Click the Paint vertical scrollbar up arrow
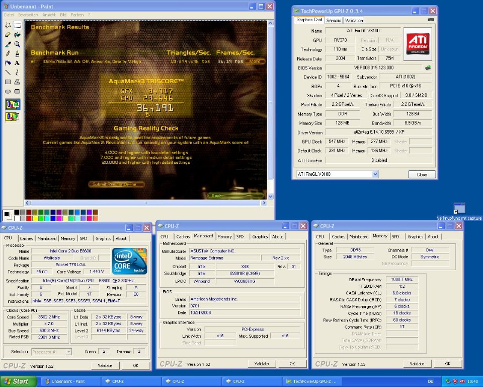 click(x=270, y=23)
